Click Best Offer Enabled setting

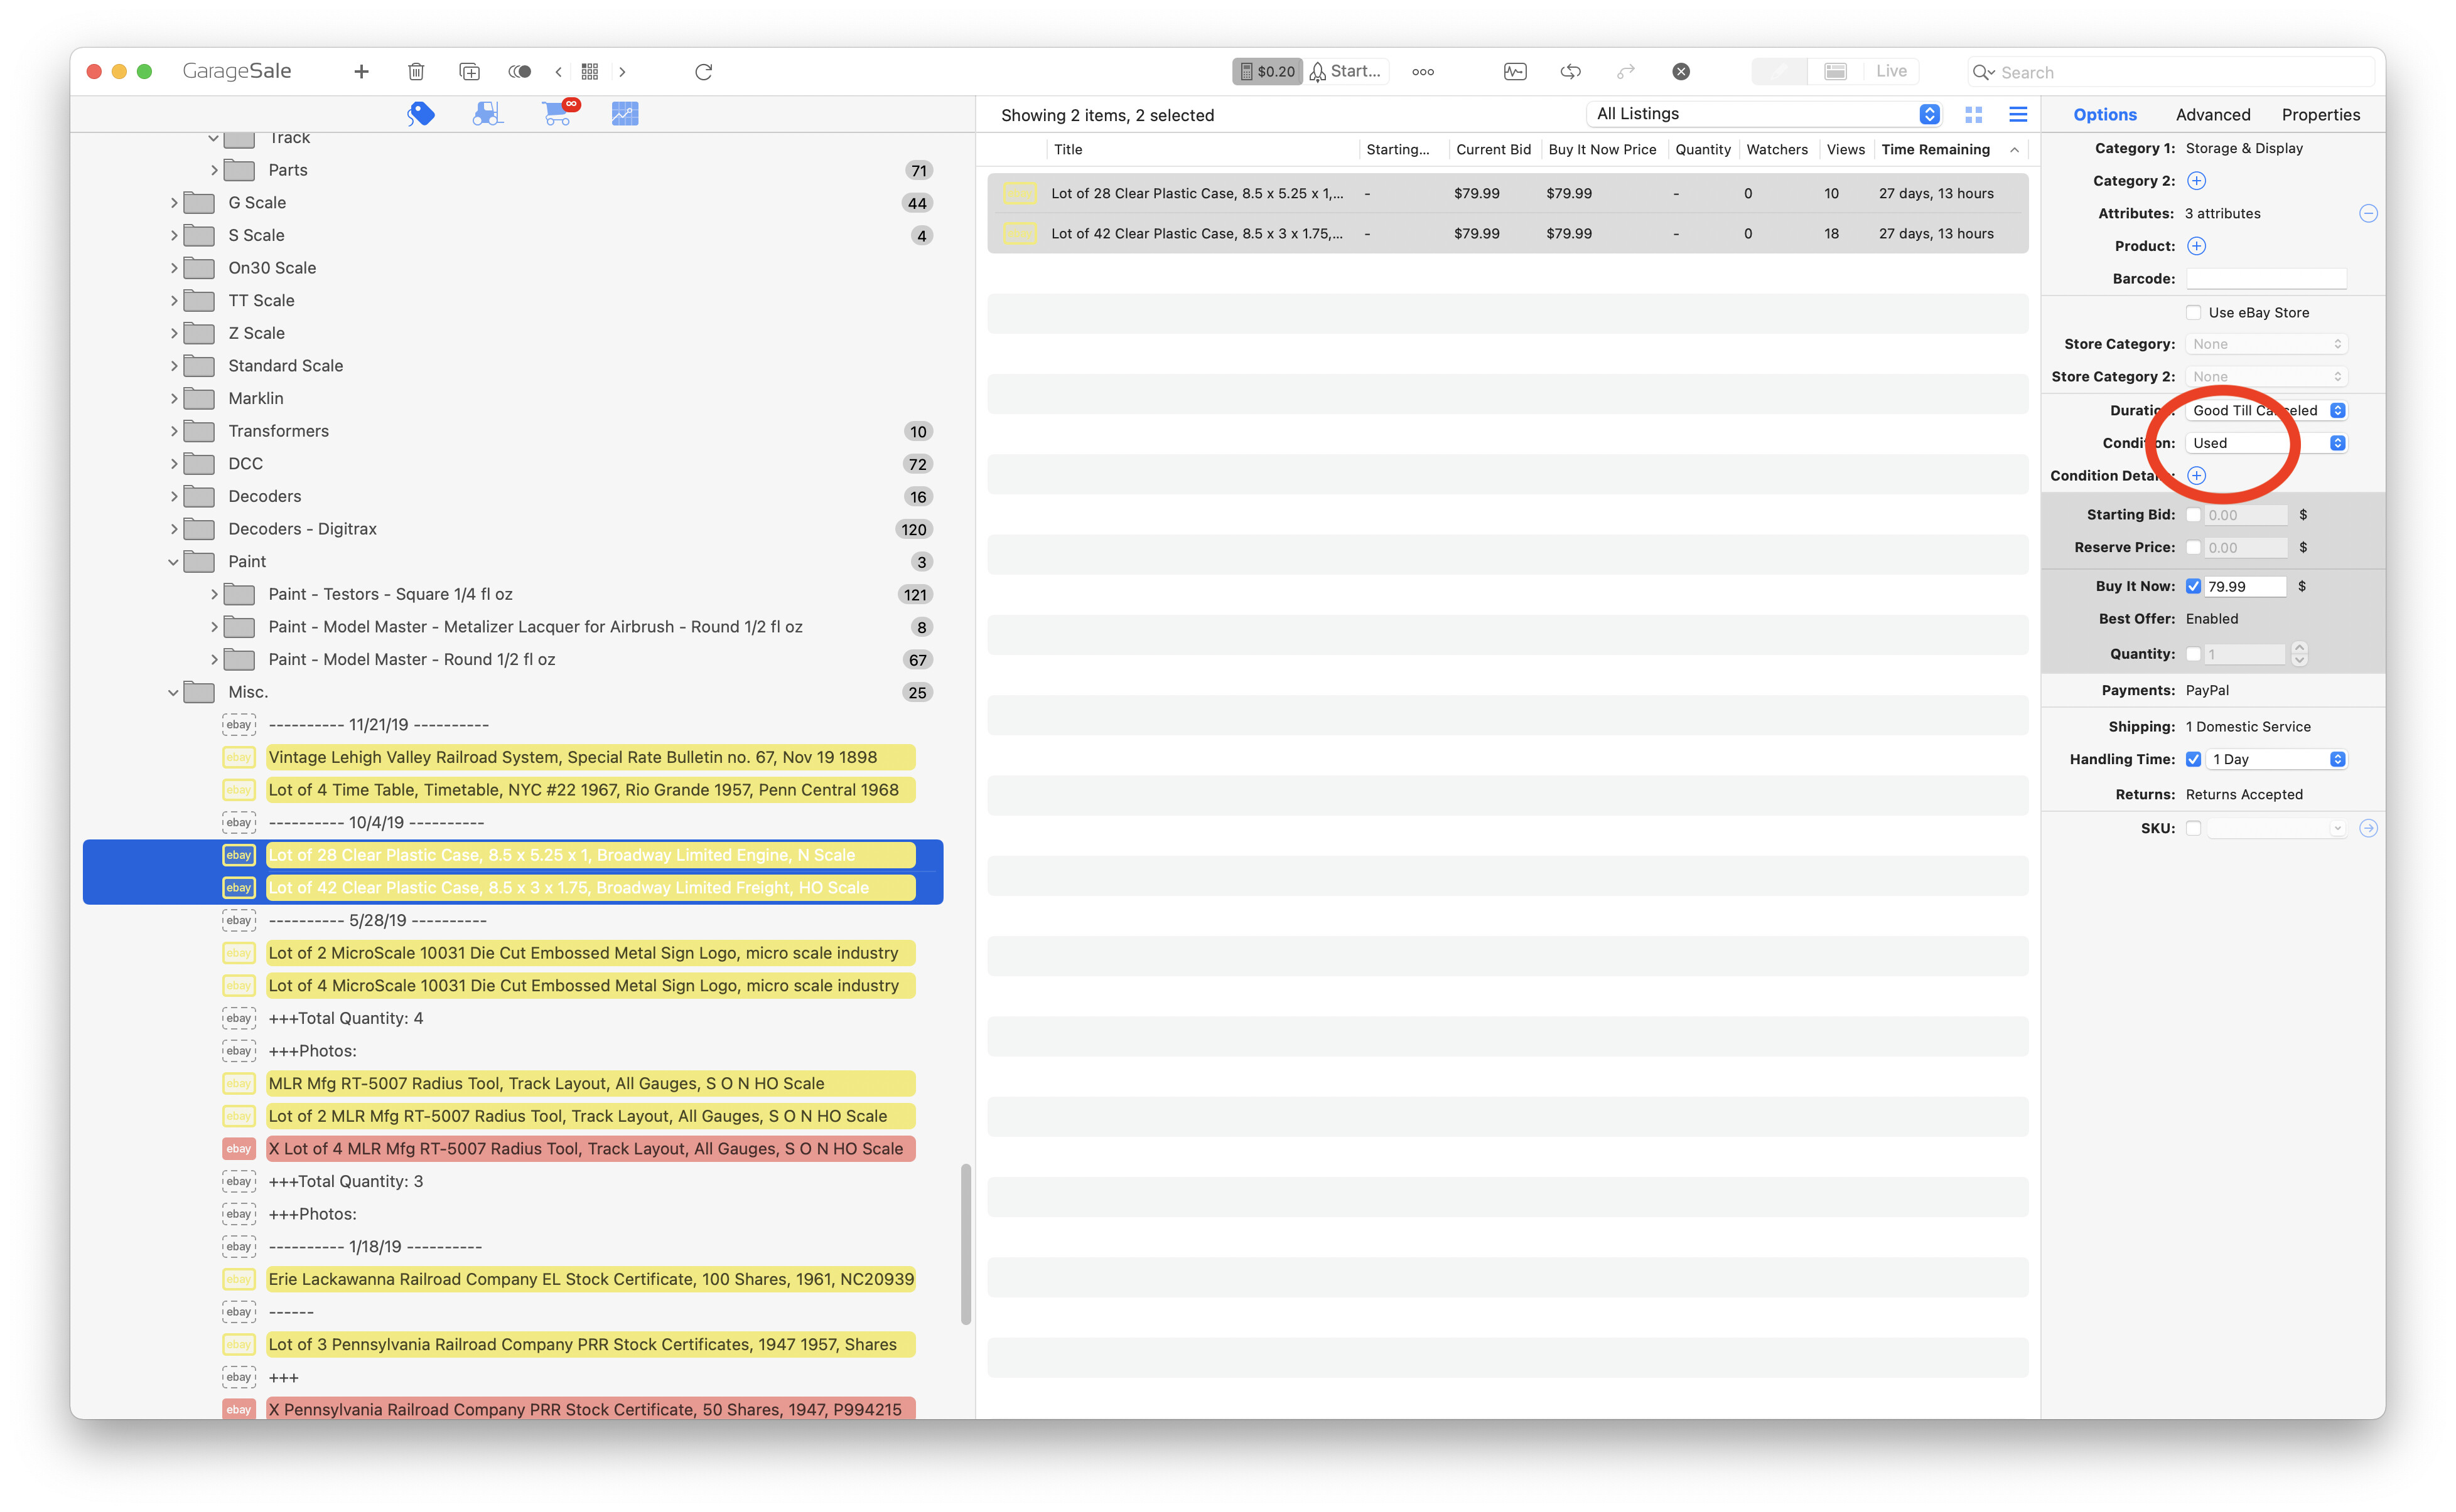point(2211,619)
